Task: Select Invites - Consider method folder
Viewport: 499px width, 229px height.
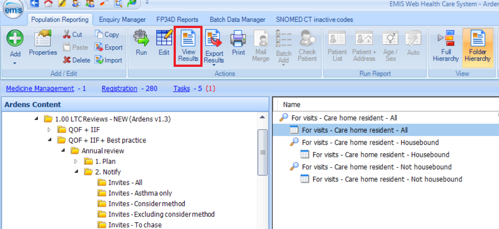Action: pos(141,204)
